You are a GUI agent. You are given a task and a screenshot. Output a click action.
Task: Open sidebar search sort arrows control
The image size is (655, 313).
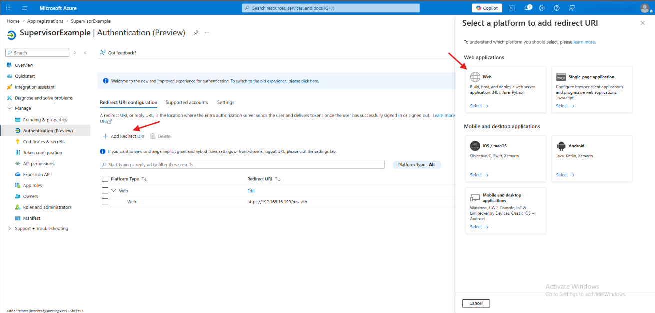click(x=75, y=53)
